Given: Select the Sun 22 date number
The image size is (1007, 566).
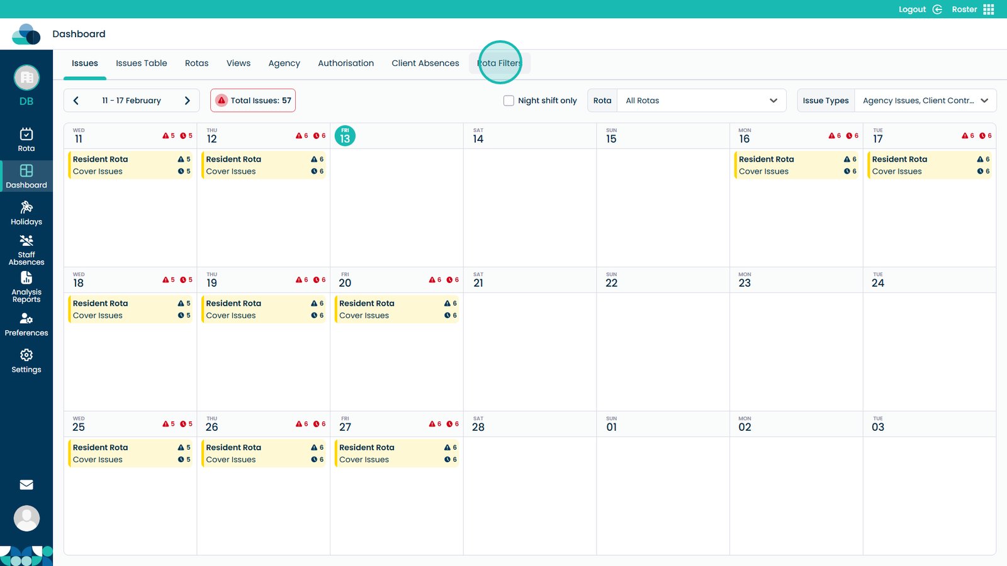Looking at the screenshot, I should click(x=612, y=283).
